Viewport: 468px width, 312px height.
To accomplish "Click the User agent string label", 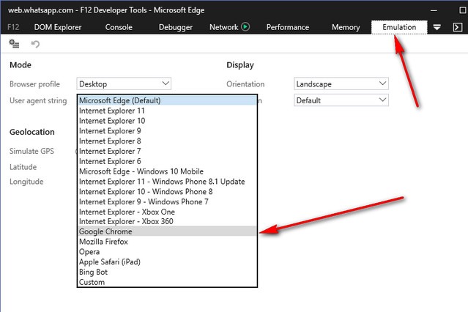I will coord(38,101).
